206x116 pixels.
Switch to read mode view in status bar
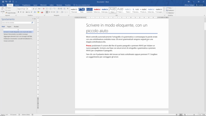click(177, 115)
